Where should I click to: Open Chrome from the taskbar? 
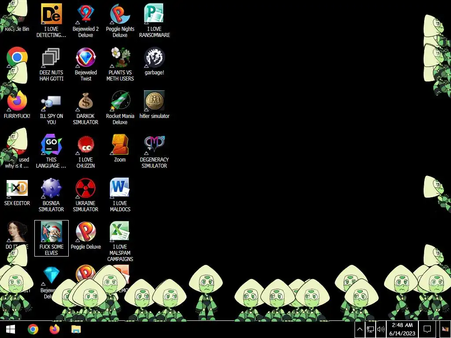(x=33, y=329)
